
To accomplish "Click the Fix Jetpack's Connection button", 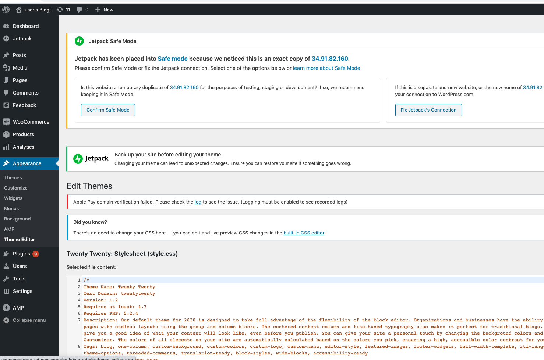I will 428,110.
